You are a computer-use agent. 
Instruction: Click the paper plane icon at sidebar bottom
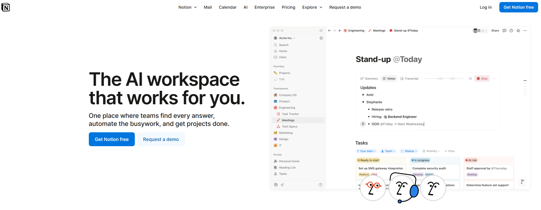pyautogui.click(x=282, y=185)
